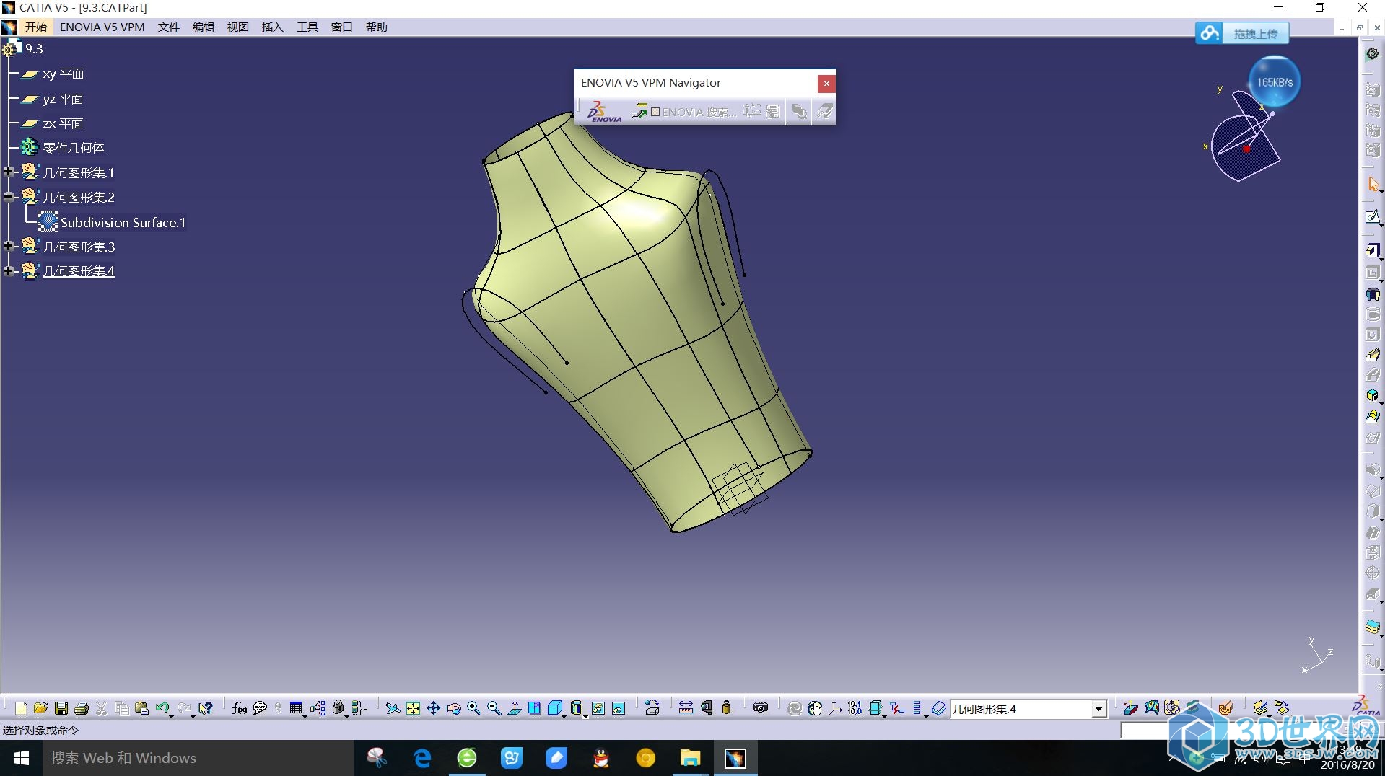This screenshot has height=776, width=1385.
Task: Select the Pan view tool
Action: tap(433, 708)
